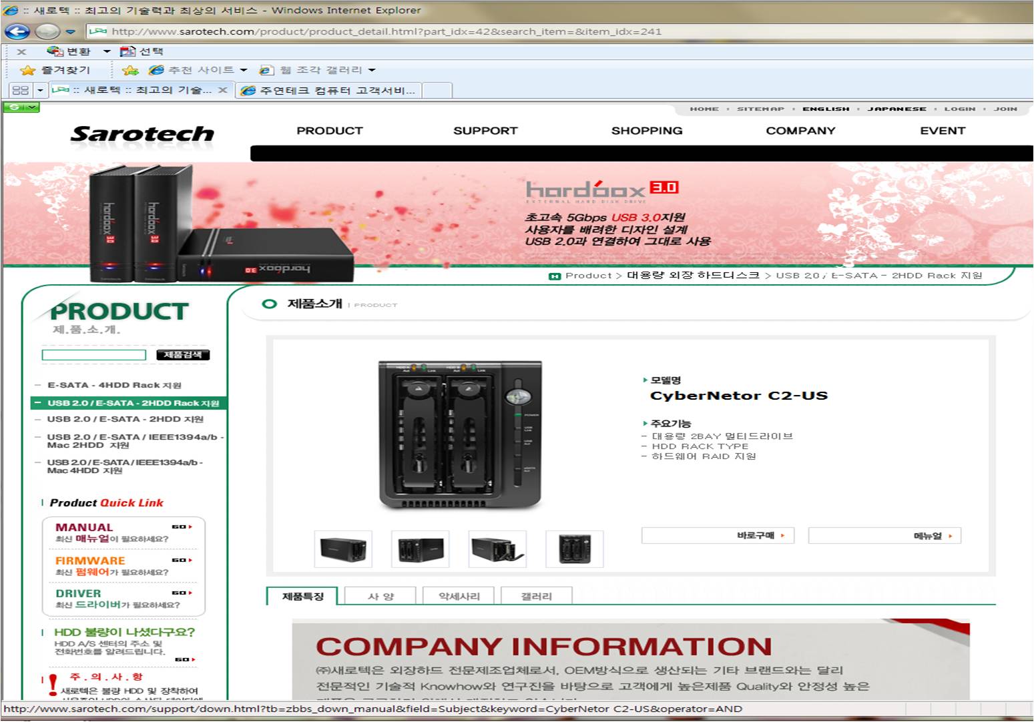Switch to 주연테크 컴퓨터 고객서비 tab
The image size is (1034, 722).
[x=329, y=90]
